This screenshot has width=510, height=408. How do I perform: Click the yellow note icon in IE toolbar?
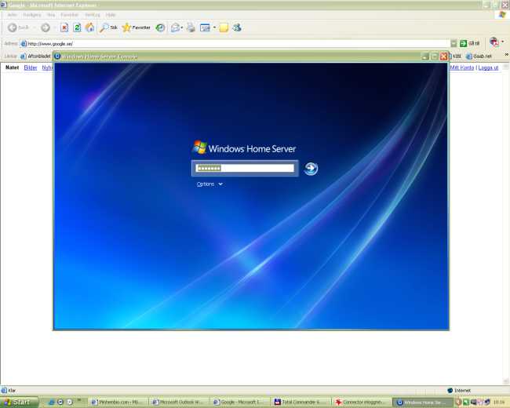coord(224,28)
